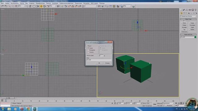The image size is (198, 111).
Task: Click Cancel in the Clone Options dialog
Action: [x=107, y=63]
